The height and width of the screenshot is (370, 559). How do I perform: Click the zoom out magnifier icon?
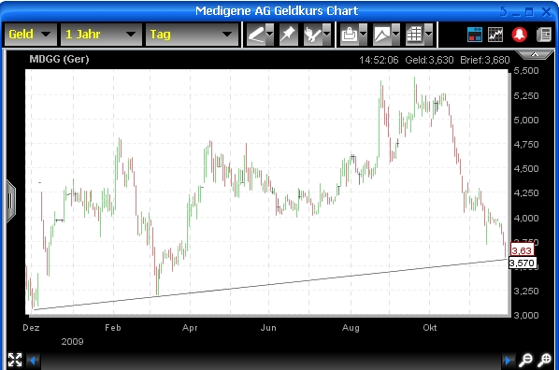[x=525, y=360]
